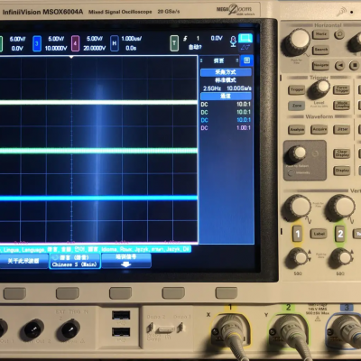Tap the 1.000us/ timebase readout

(132, 39)
